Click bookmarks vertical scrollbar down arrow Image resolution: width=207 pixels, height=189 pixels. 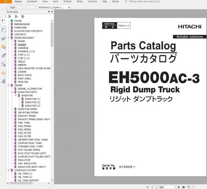pos(52,180)
